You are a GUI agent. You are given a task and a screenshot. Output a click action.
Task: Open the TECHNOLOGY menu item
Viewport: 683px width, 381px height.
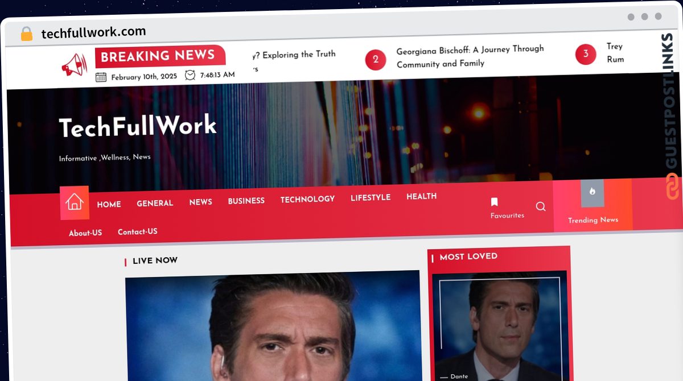307,199
